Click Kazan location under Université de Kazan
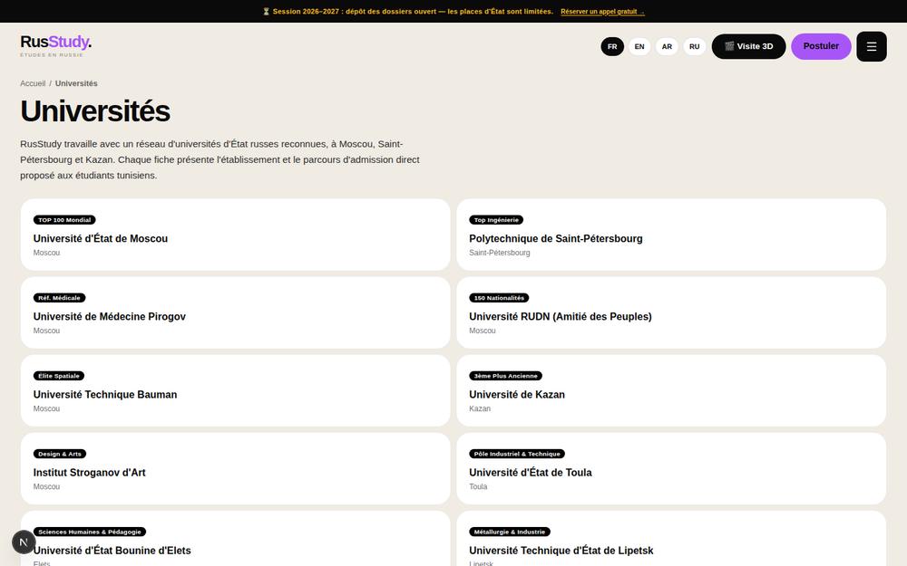907x566 pixels. tap(480, 409)
